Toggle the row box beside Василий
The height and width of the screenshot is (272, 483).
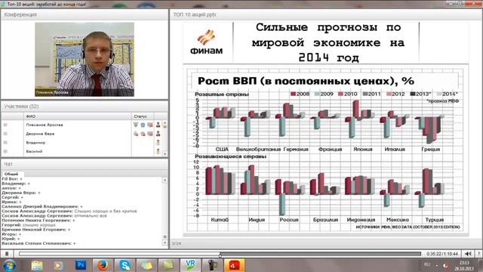click(x=5, y=151)
